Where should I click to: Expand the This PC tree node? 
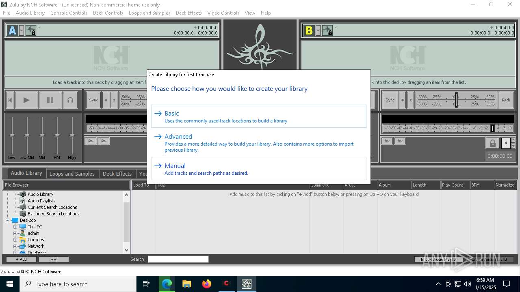click(15, 227)
